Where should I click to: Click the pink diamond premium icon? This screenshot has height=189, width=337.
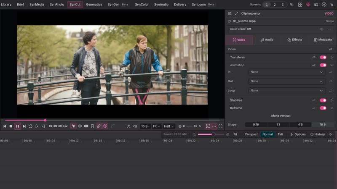pyautogui.click(x=308, y=5)
